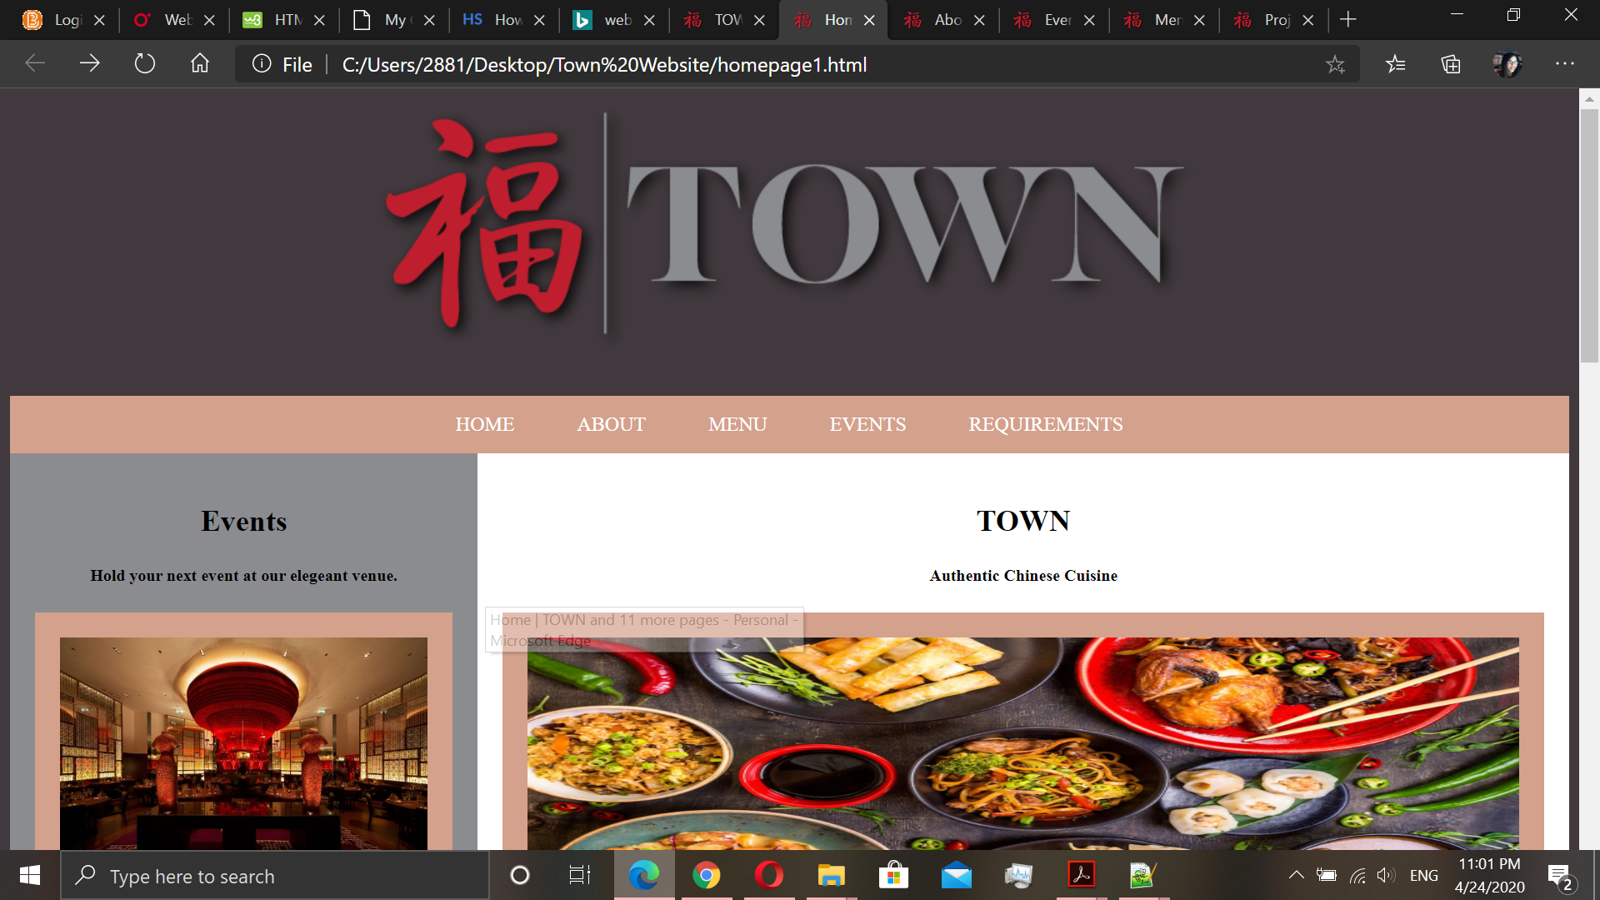Open the EVENTS page link
The width and height of the screenshot is (1600, 900).
867,424
